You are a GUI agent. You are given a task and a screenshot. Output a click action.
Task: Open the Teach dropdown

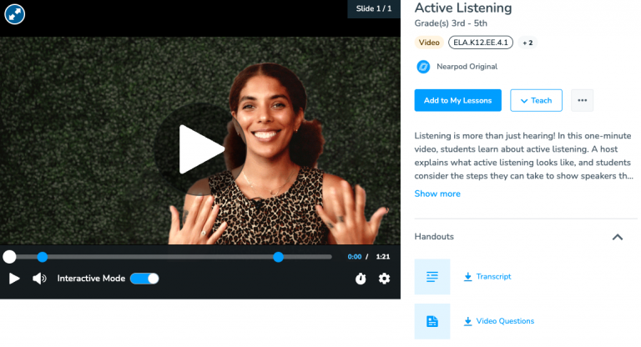[x=536, y=101]
